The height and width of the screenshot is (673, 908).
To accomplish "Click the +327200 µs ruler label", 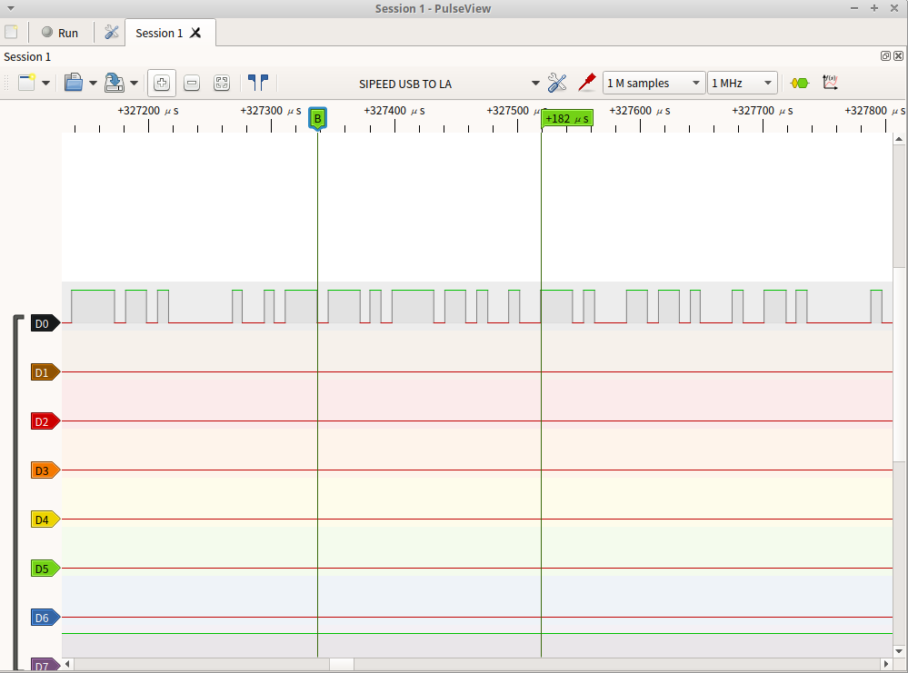I will click(147, 111).
